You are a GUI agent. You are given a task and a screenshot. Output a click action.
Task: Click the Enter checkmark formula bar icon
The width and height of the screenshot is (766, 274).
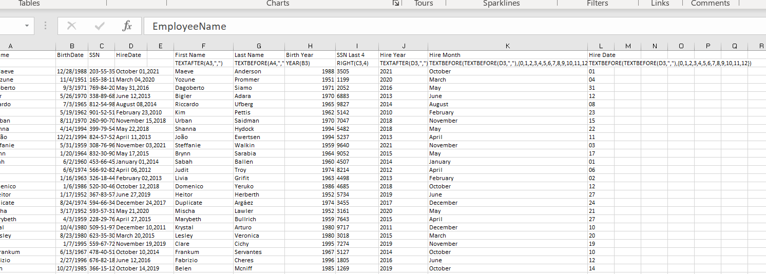coord(100,26)
